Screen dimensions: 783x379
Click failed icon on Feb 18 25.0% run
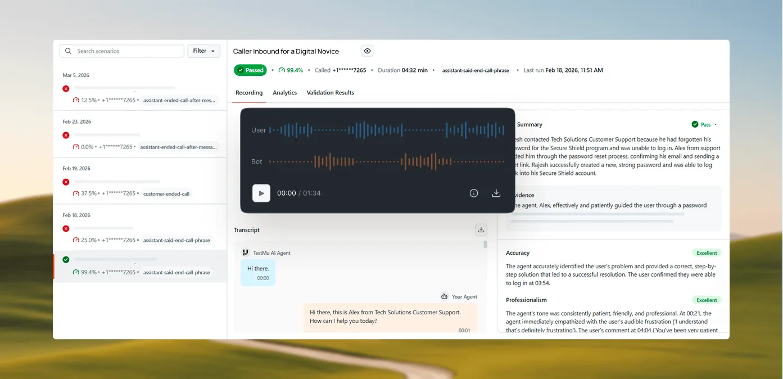[66, 228]
